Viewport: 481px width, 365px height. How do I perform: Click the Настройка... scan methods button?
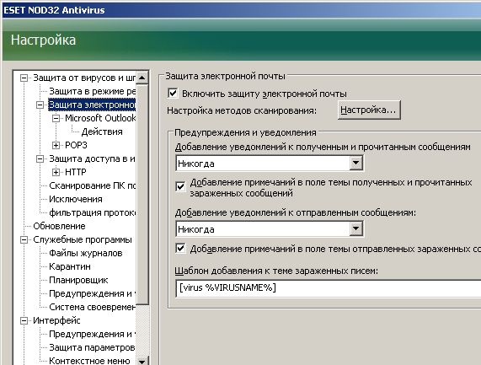click(369, 110)
